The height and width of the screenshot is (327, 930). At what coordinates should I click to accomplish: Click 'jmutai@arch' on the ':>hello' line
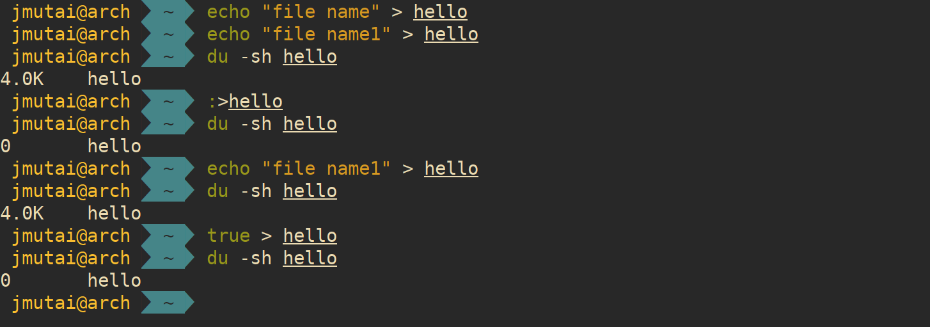(x=71, y=101)
